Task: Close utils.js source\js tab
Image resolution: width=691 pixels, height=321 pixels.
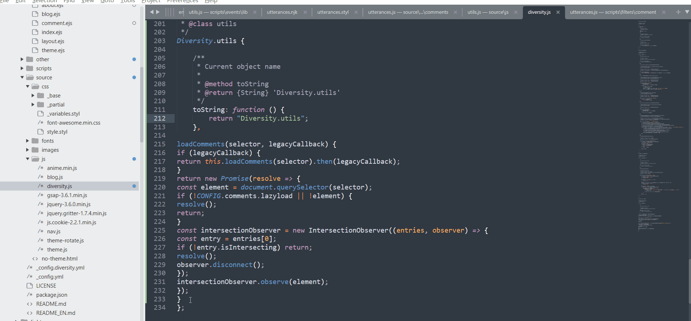Action: [516, 12]
